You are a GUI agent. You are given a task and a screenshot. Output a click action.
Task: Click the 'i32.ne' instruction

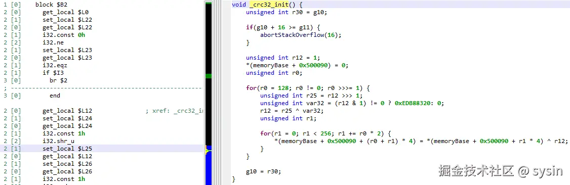point(53,43)
